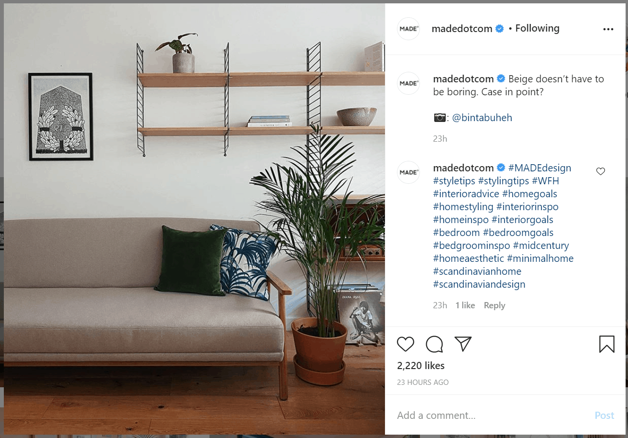Click the MADE avatar in post header
Viewport: 628px width, 438px height.
(x=409, y=29)
